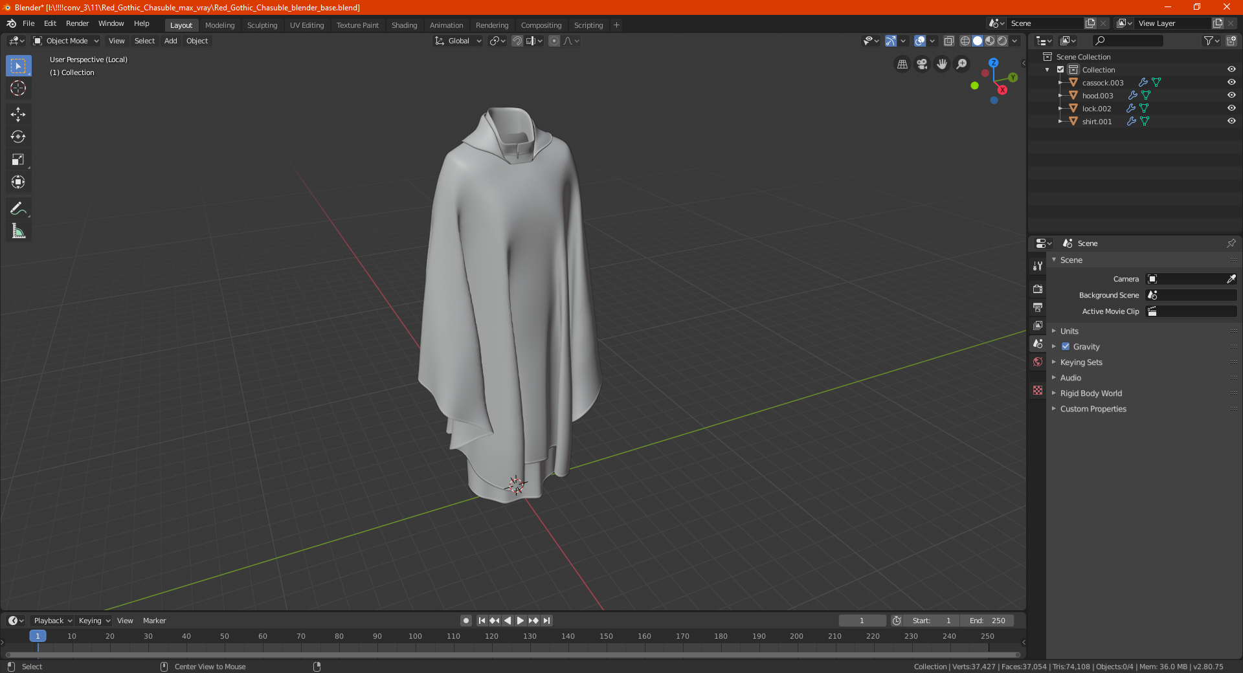Image resolution: width=1243 pixels, height=673 pixels.
Task: Activate the Transform tool
Action: point(18,182)
